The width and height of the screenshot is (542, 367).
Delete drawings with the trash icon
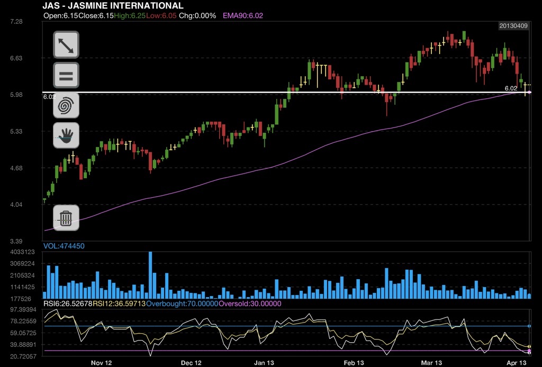click(66, 218)
